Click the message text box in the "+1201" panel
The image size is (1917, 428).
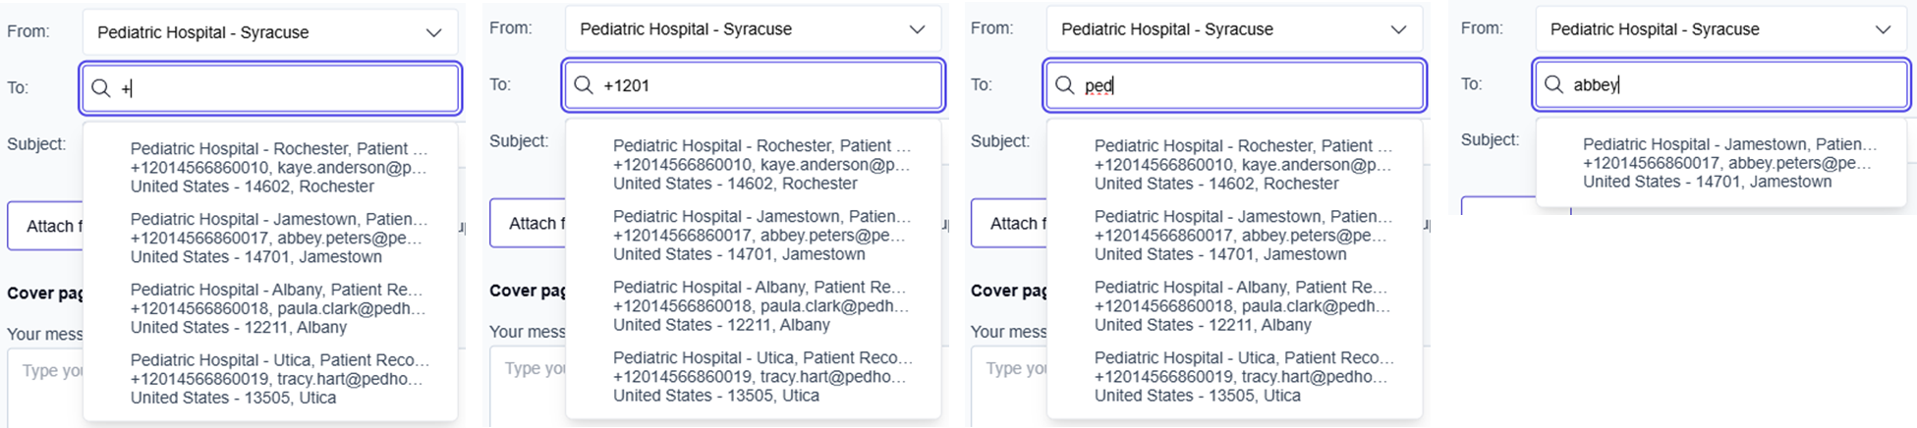528,388
